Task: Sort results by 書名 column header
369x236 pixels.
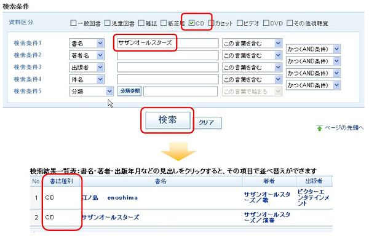Action: 161,181
